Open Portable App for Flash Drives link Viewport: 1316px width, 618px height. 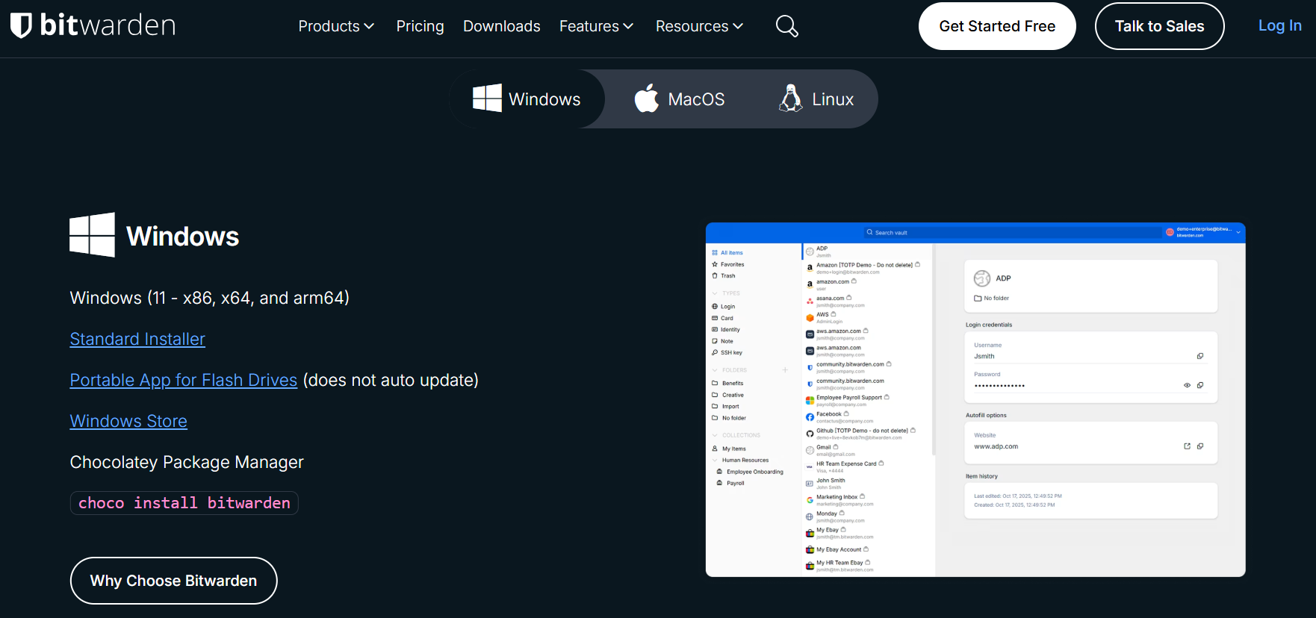coord(183,380)
